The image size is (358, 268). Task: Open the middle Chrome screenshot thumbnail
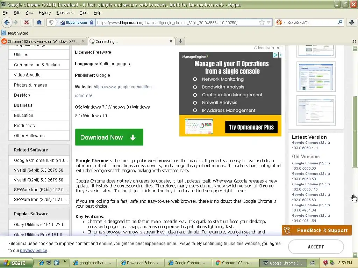coord(316,76)
